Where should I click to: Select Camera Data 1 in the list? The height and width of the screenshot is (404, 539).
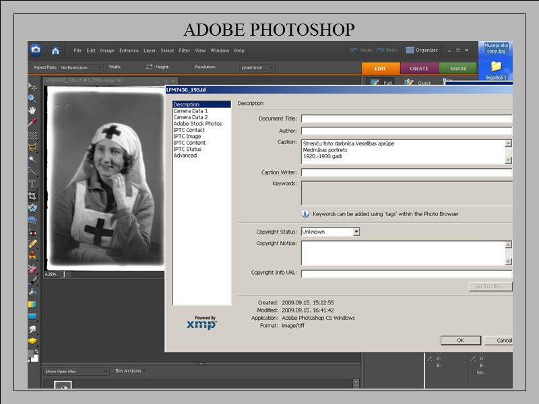(191, 111)
